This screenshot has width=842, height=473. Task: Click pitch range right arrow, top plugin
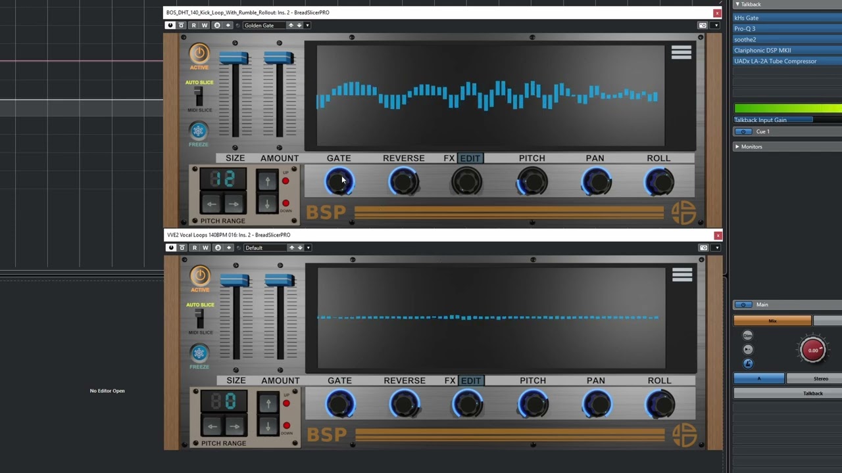pos(234,204)
